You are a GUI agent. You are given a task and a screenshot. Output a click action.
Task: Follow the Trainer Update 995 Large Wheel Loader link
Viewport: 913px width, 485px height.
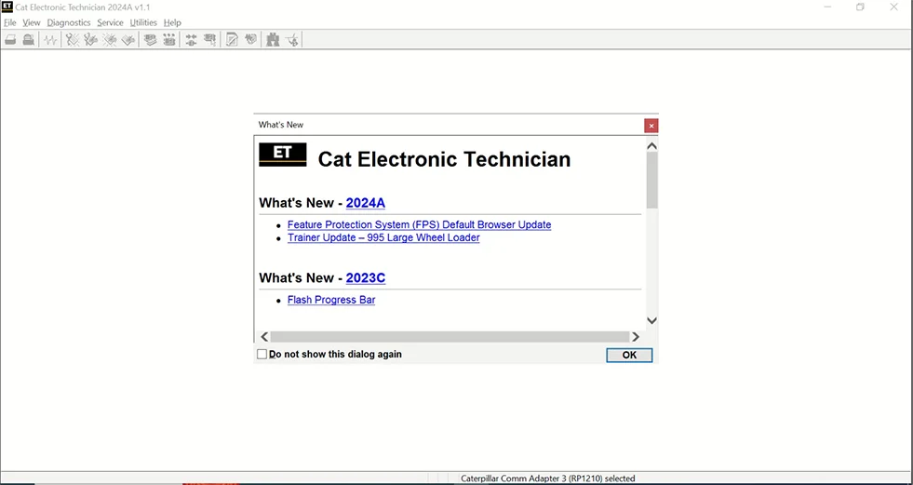click(x=383, y=237)
